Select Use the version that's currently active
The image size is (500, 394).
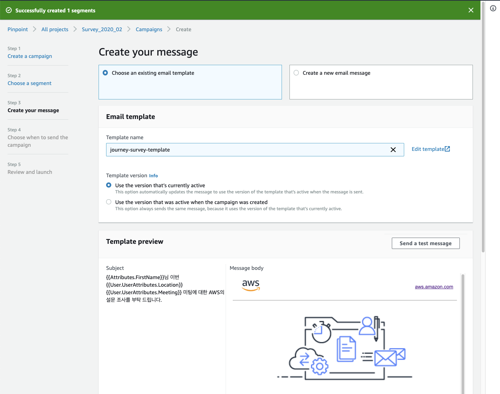(x=109, y=185)
